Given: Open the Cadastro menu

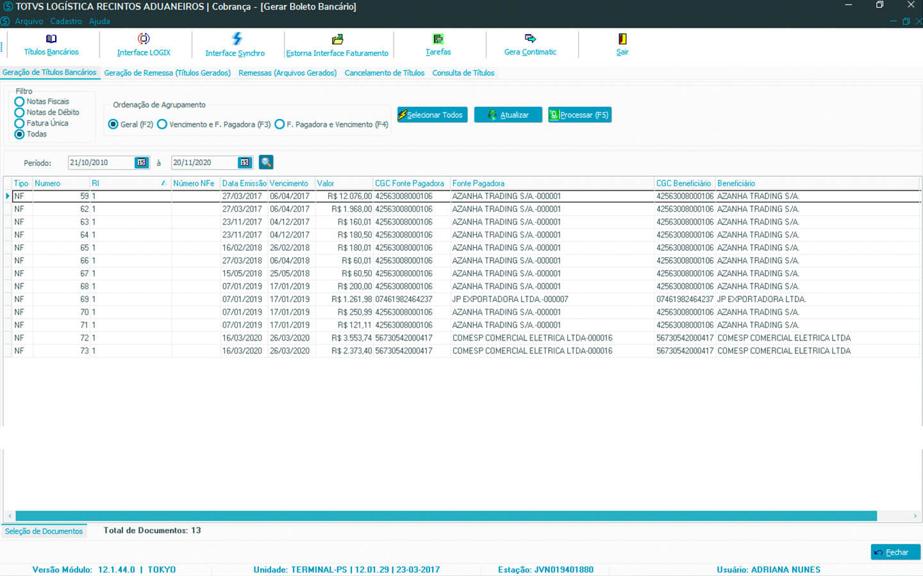Looking at the screenshot, I should pyautogui.click(x=66, y=21).
